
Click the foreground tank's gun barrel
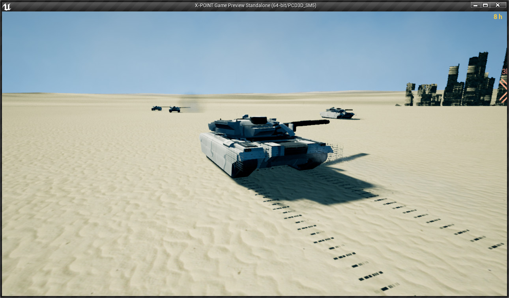(312, 124)
